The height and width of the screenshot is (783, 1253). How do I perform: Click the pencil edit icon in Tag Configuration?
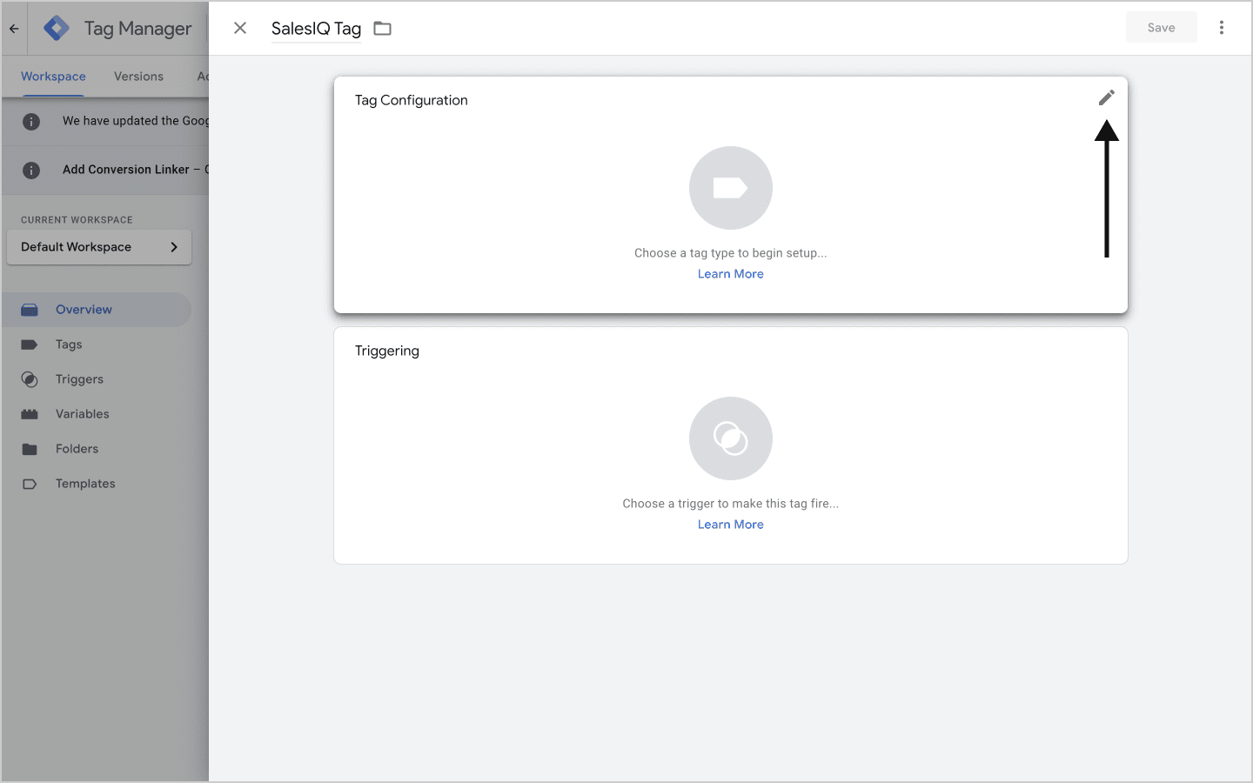tap(1106, 97)
